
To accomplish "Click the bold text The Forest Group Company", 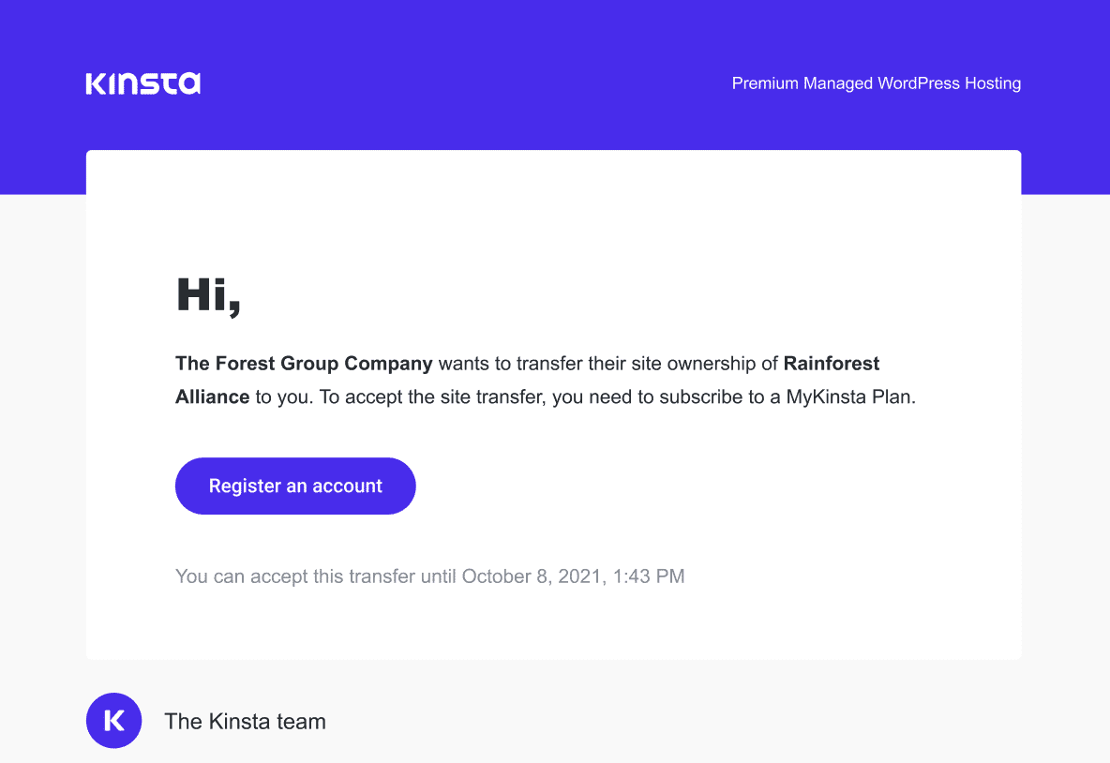I will tap(303, 364).
